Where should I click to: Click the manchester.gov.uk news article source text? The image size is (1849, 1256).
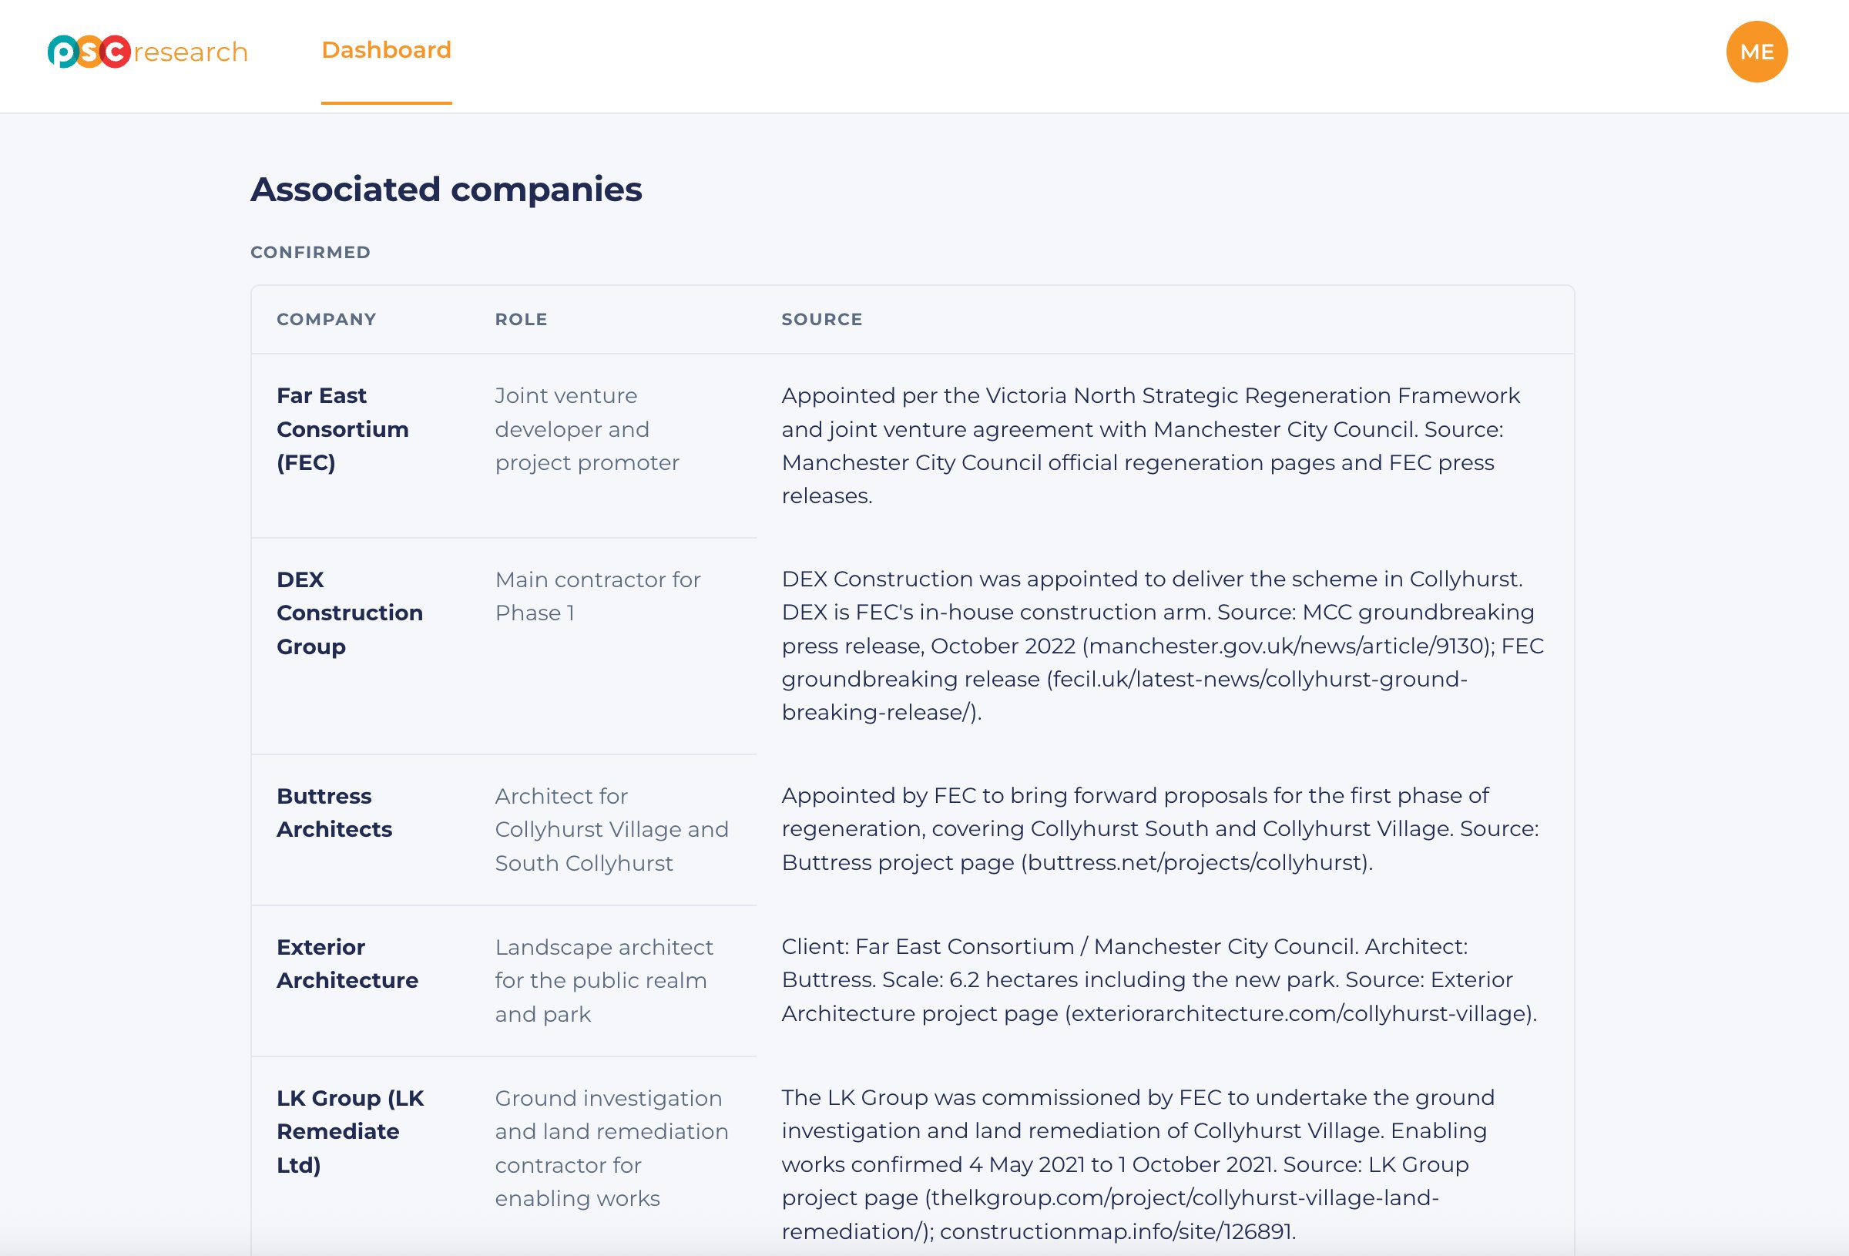pyautogui.click(x=1286, y=646)
